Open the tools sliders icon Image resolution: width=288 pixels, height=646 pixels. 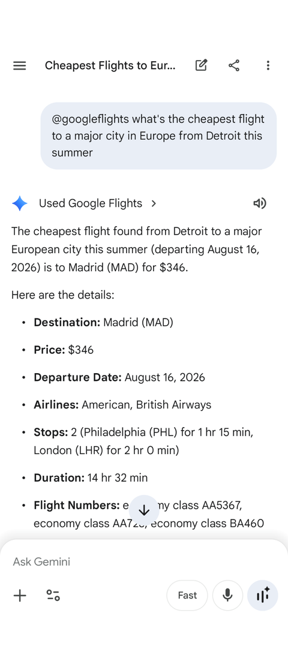53,596
